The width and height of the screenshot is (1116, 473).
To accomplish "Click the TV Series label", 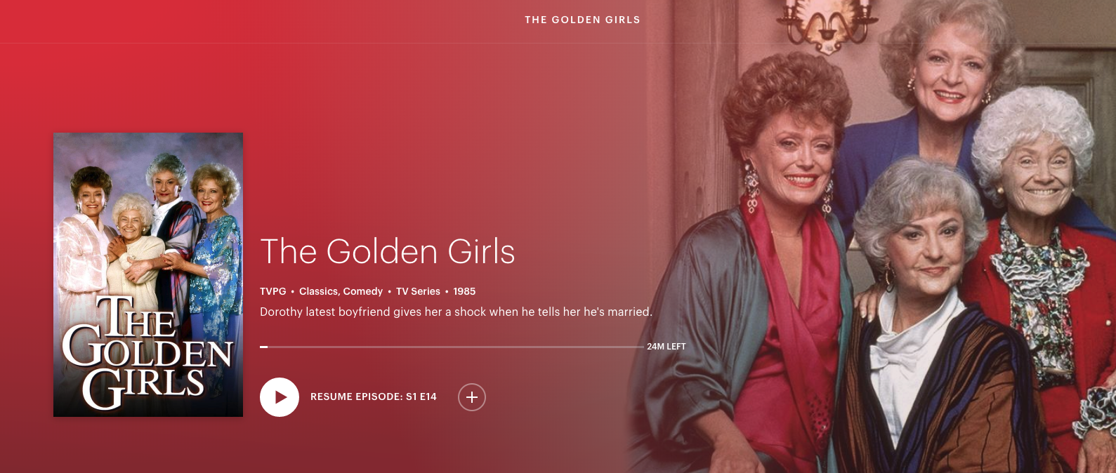I will 418,291.
